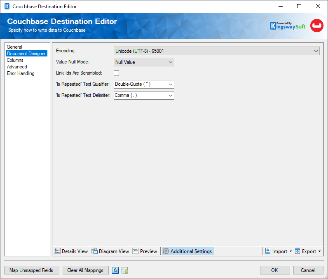Viewport: 328px width, 279px height.
Task: Select the Document Designer page
Action: 26,53
